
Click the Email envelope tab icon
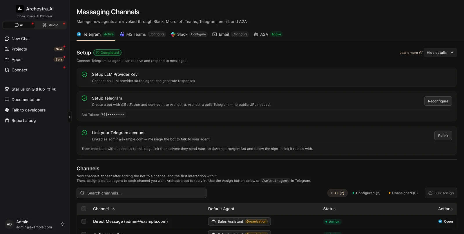pos(215,34)
